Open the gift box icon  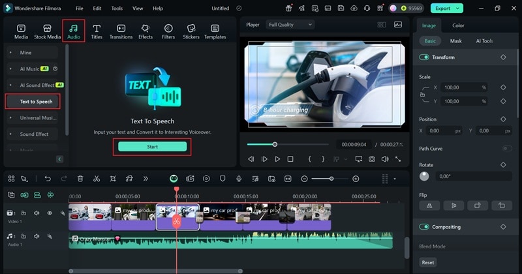pos(288,8)
